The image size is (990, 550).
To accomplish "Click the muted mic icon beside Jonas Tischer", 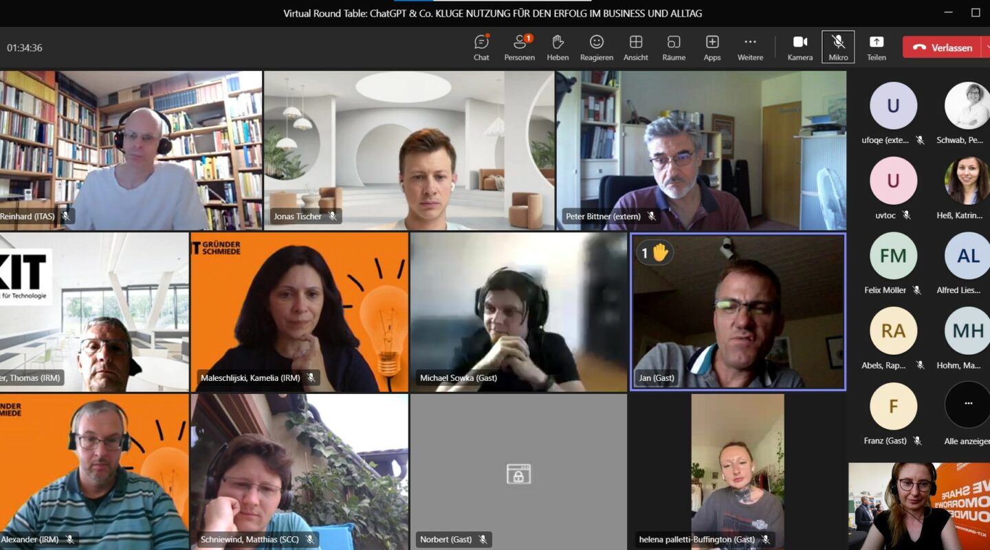I will (333, 217).
